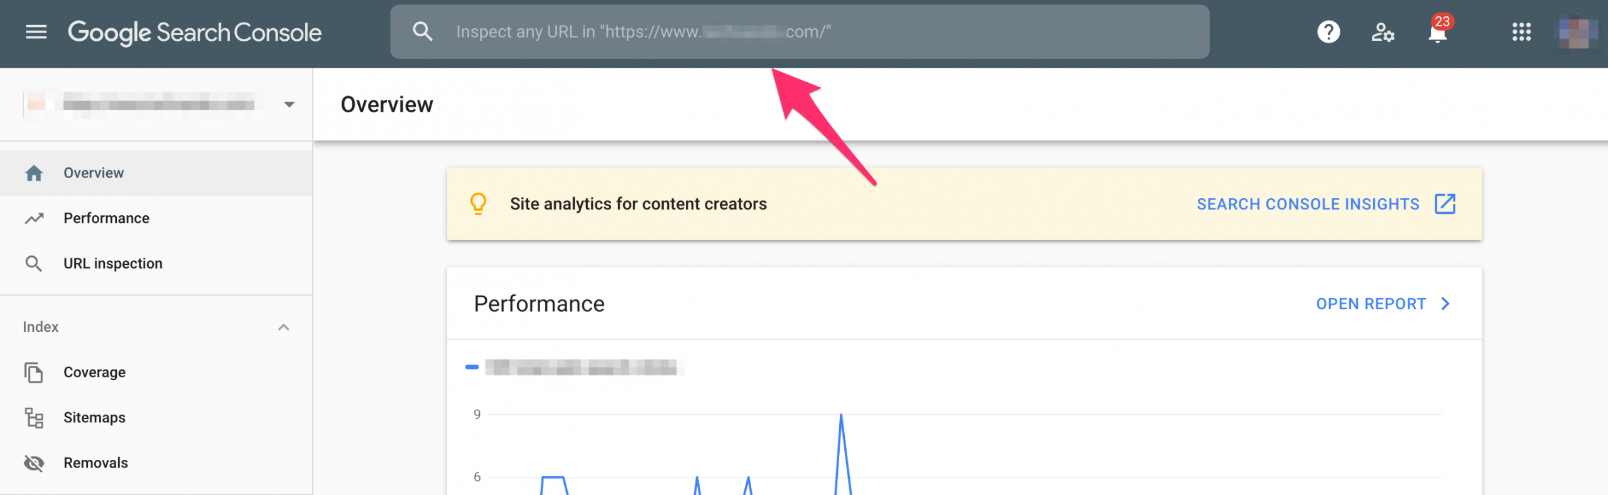Open the property selector dropdown arrow
The width and height of the screenshot is (1608, 495).
(x=289, y=105)
